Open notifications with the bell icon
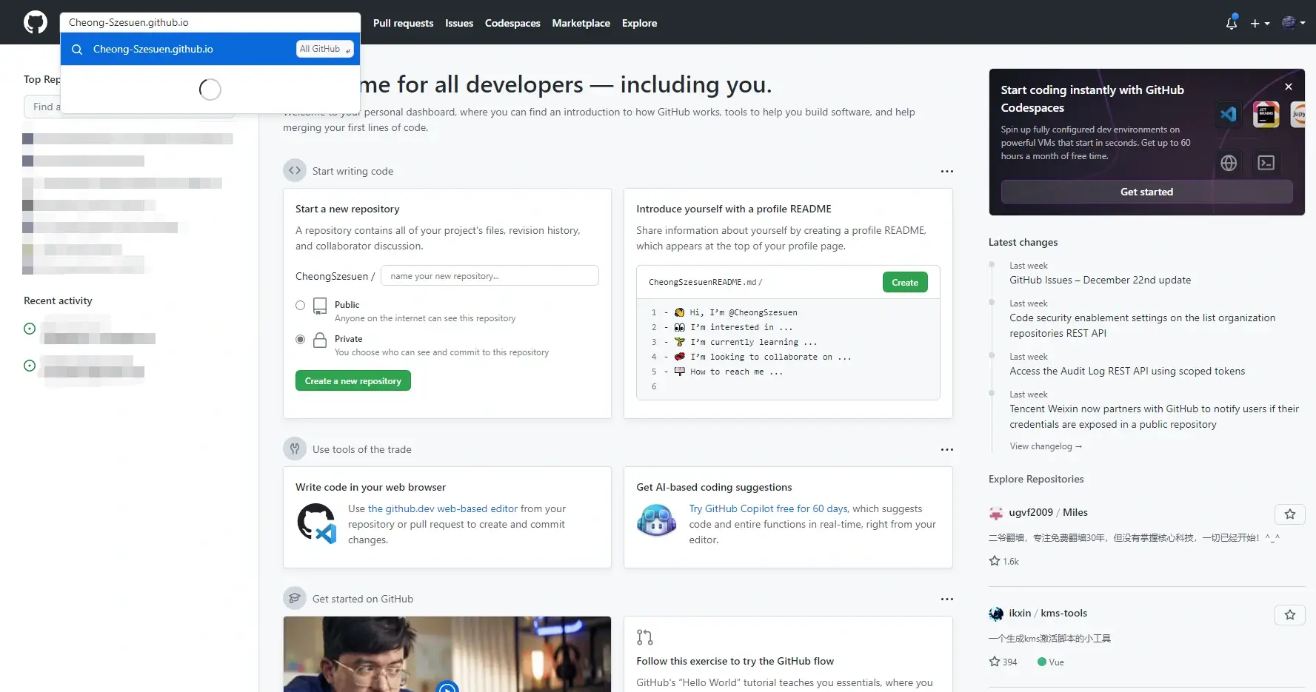This screenshot has height=692, width=1316. (1230, 23)
